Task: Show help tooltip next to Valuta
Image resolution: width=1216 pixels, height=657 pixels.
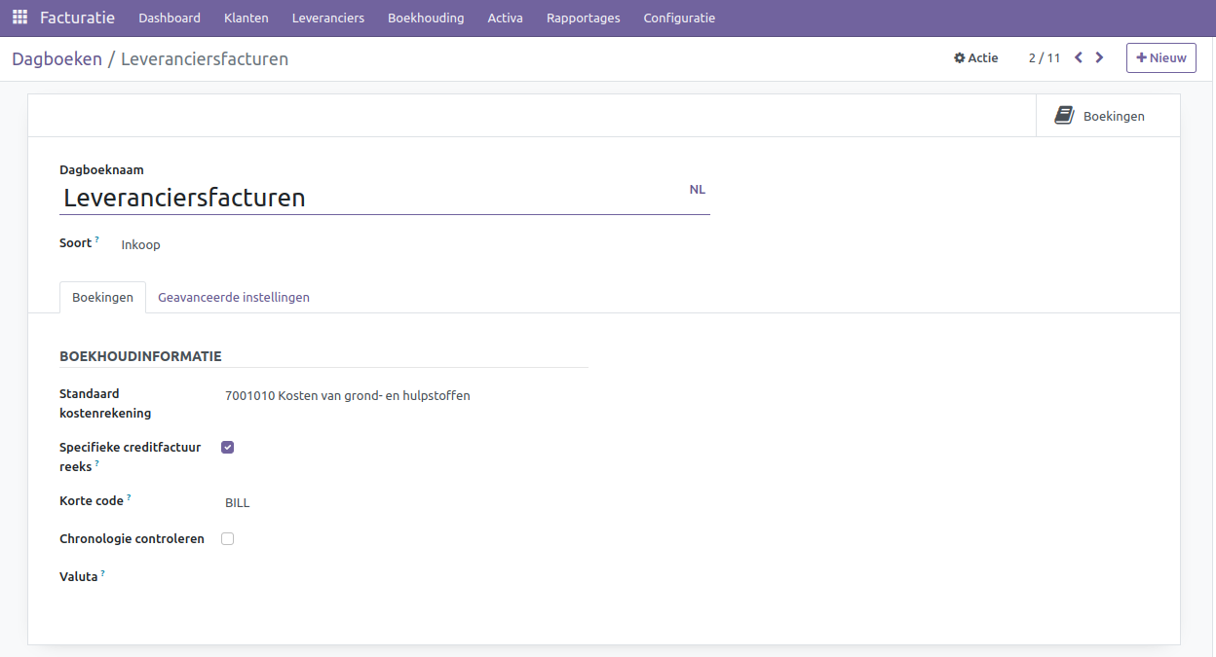Action: [103, 573]
